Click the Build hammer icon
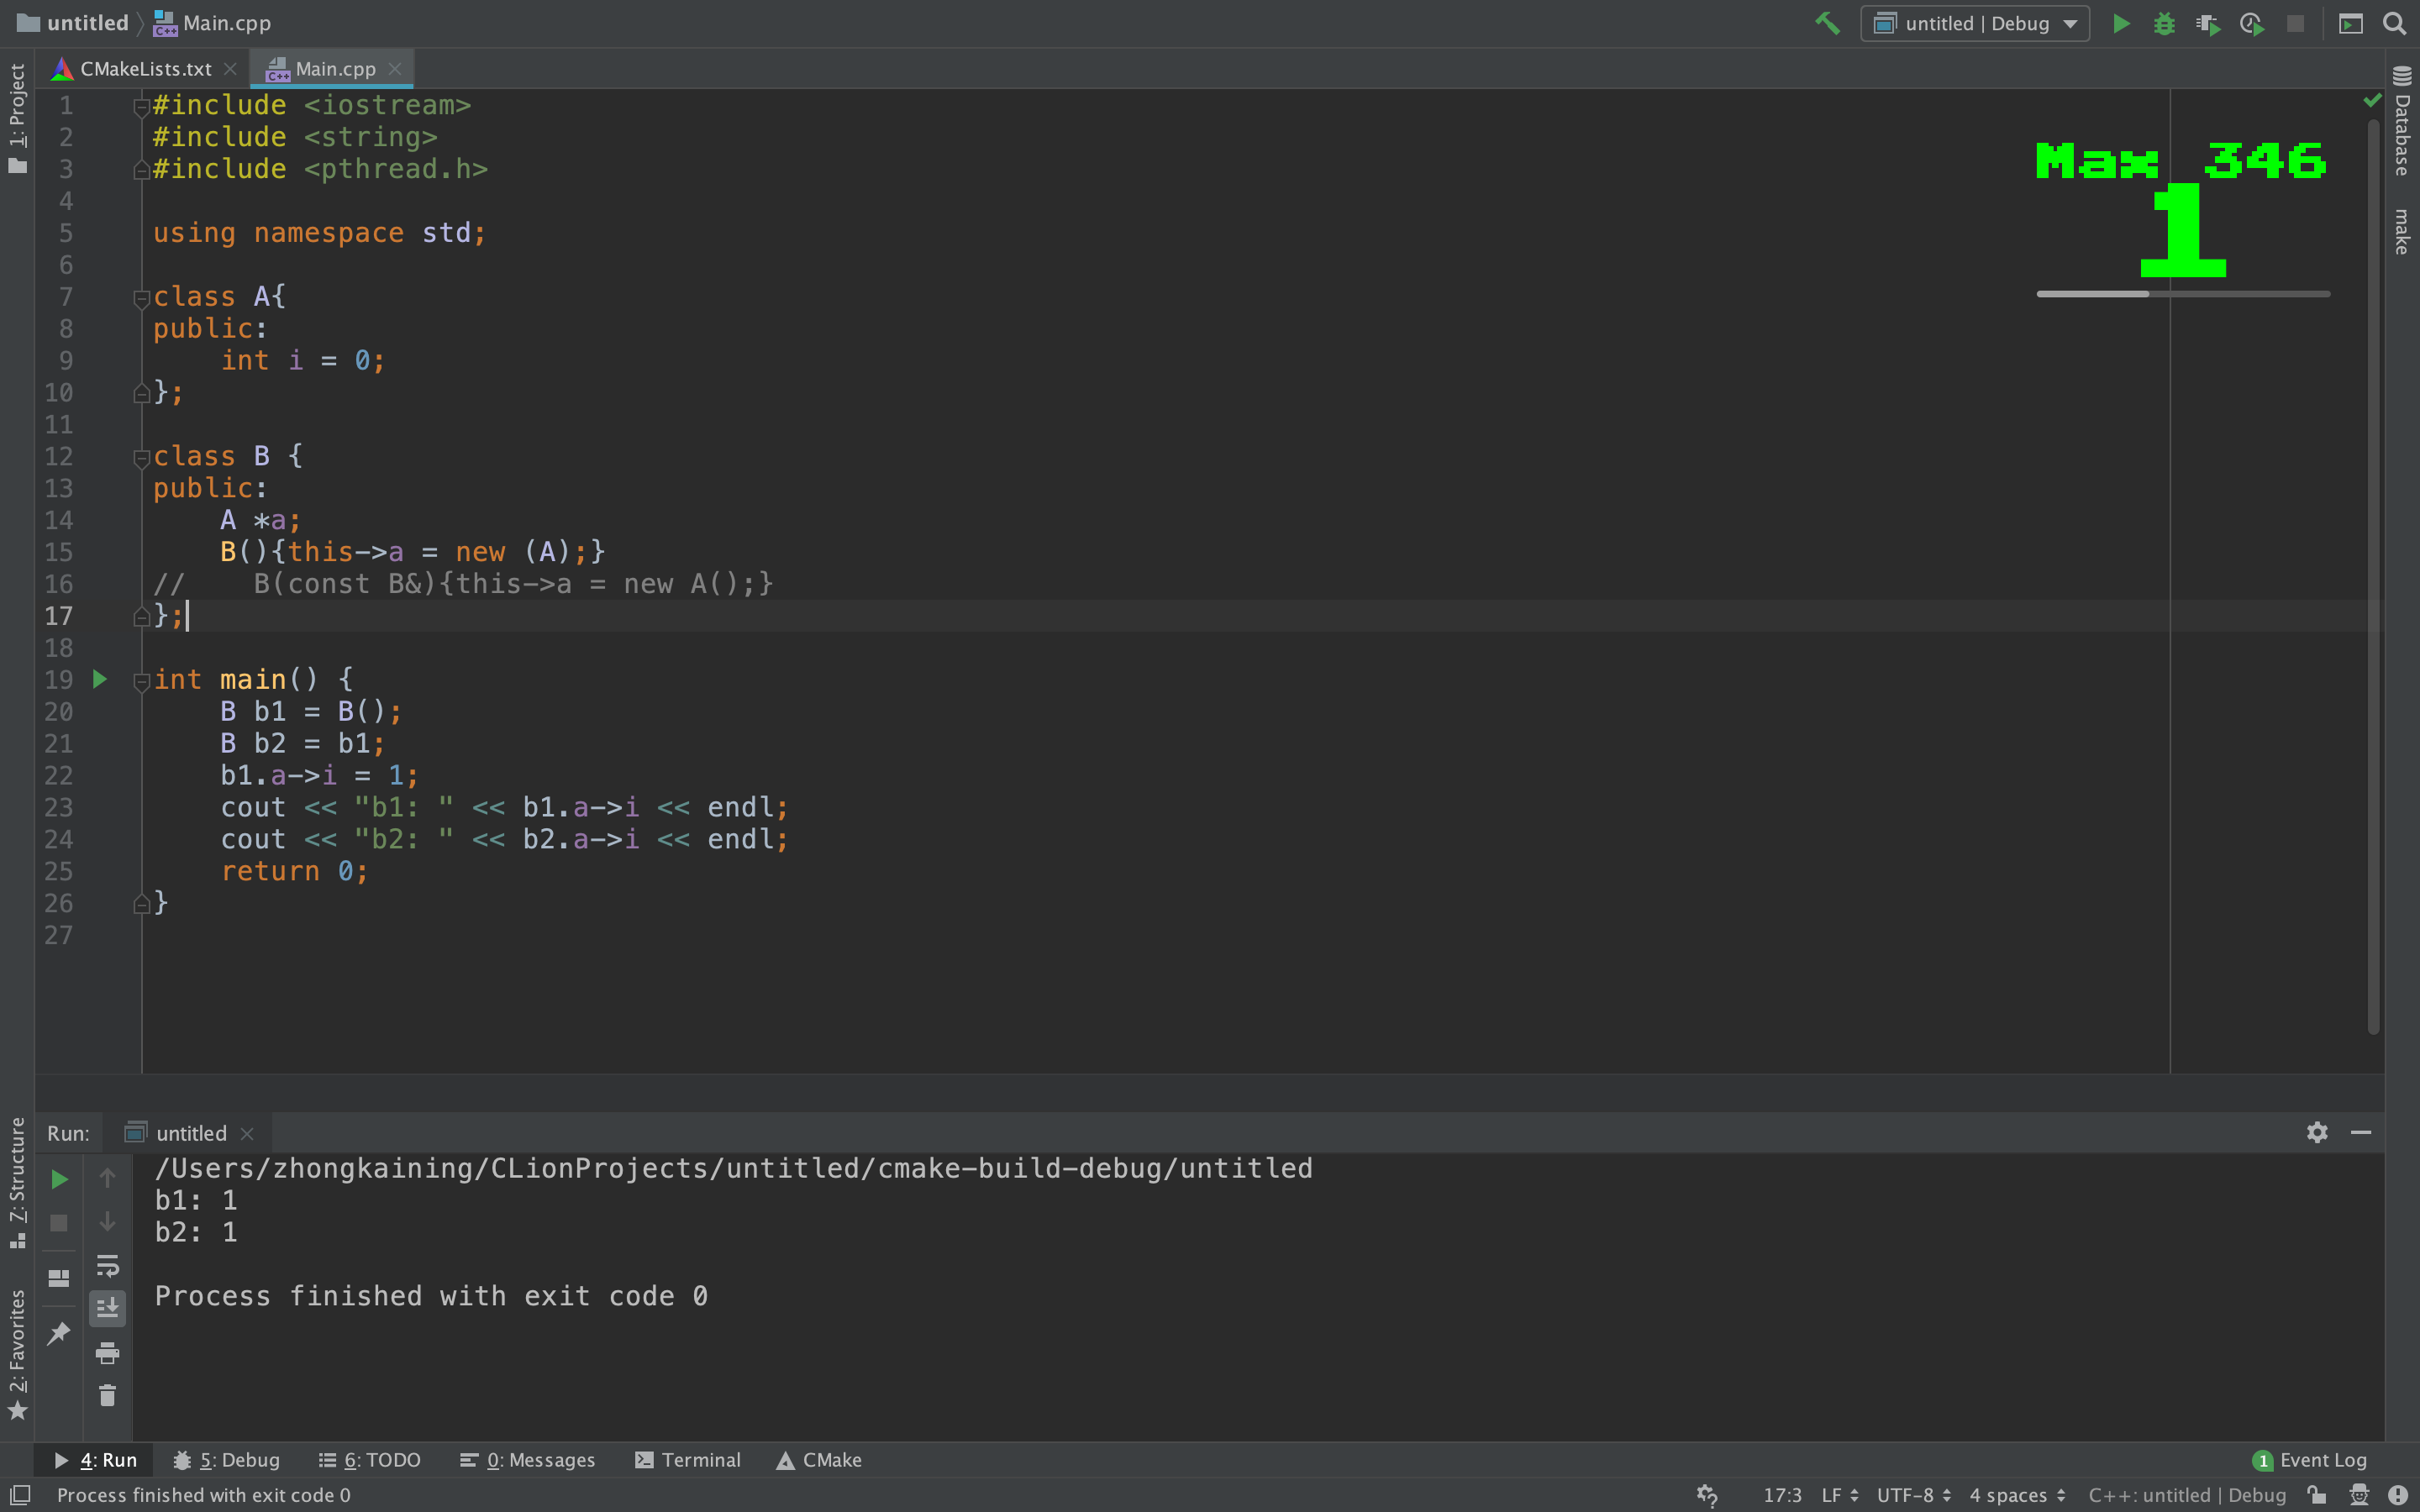Screen dimensions: 2420x1512 coord(1827,23)
